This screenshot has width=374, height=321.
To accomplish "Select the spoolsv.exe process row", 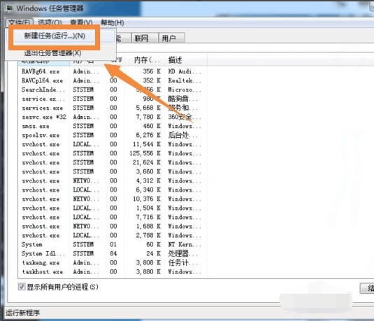I will tap(113, 135).
